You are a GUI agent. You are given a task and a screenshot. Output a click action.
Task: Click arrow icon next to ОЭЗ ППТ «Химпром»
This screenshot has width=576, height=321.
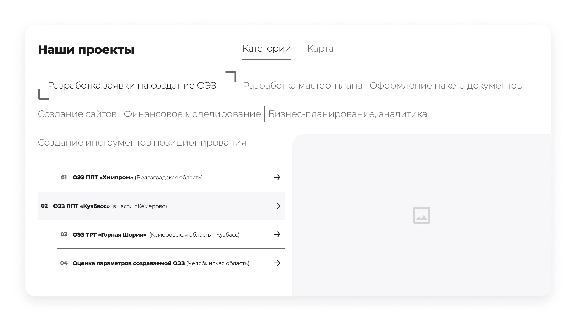tap(277, 177)
